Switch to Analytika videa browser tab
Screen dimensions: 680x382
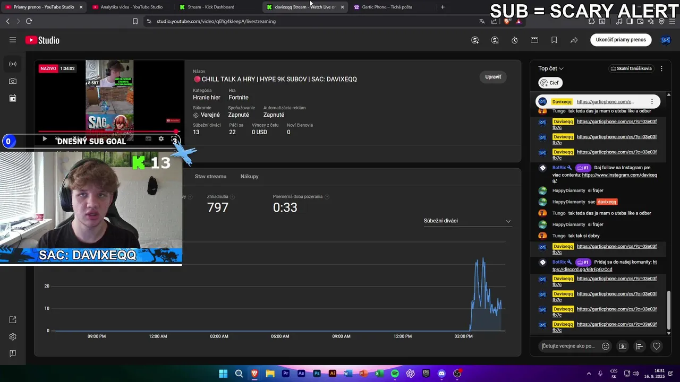point(131,7)
